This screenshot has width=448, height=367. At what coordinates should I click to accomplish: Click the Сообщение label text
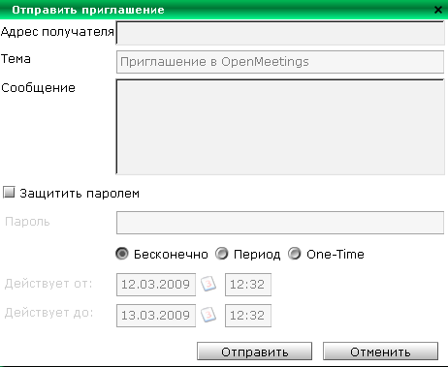38,88
